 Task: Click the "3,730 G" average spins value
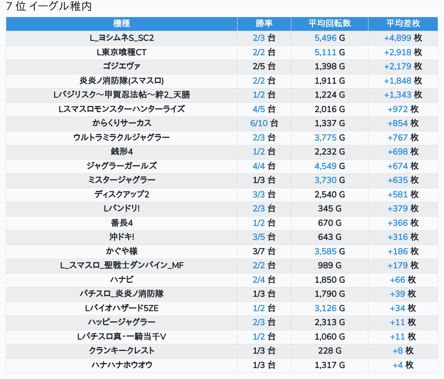[329, 180]
